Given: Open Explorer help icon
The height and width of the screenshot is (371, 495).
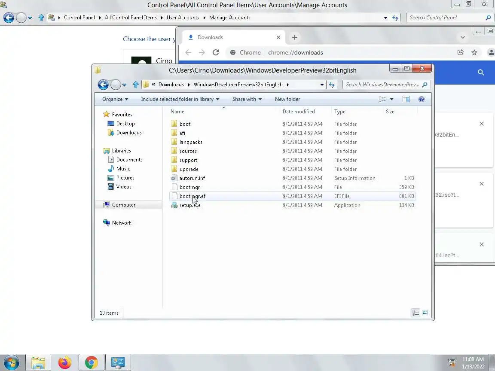Looking at the screenshot, I should click(422, 99).
